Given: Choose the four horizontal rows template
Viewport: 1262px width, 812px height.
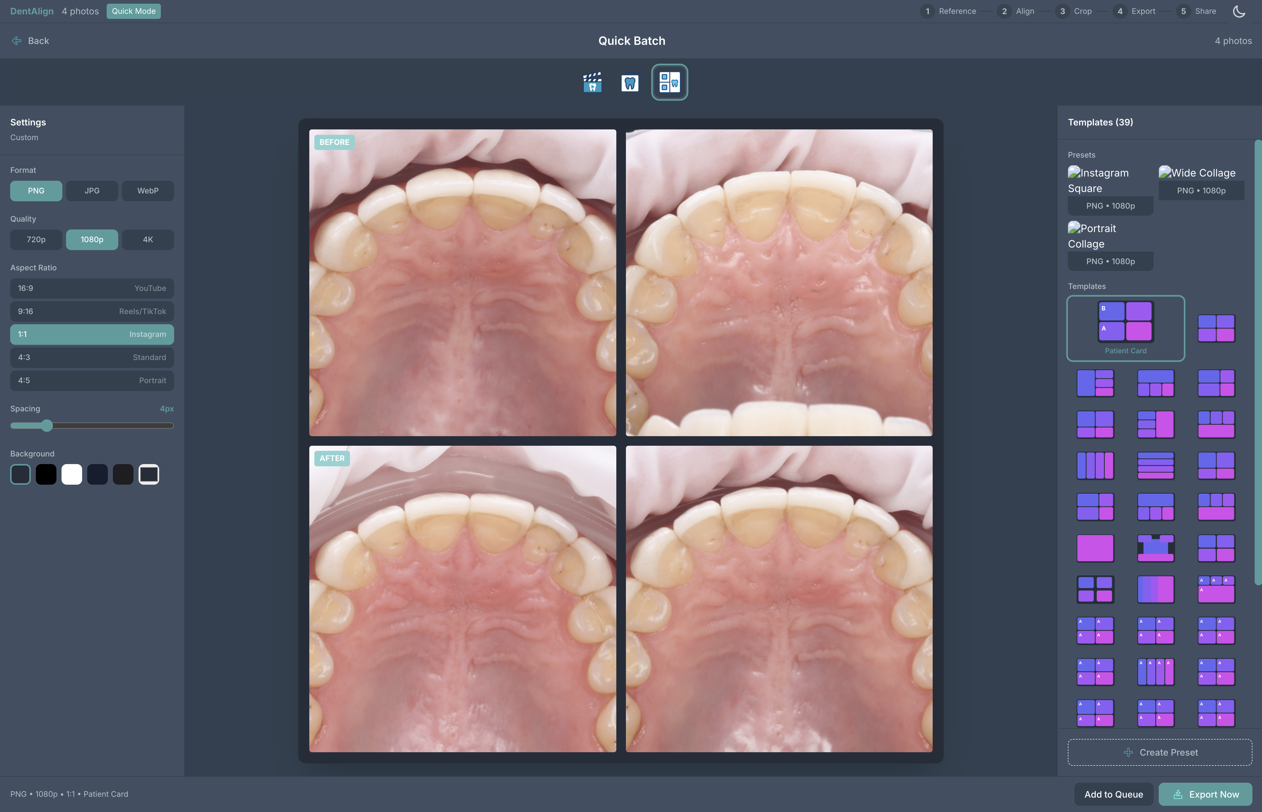Looking at the screenshot, I should [1155, 465].
